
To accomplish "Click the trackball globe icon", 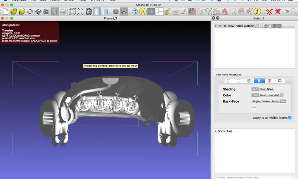I will [135, 12].
